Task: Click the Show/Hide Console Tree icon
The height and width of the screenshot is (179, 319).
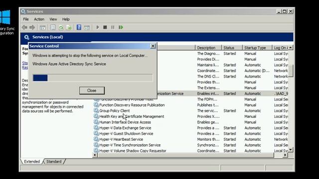Action: pos(42,27)
